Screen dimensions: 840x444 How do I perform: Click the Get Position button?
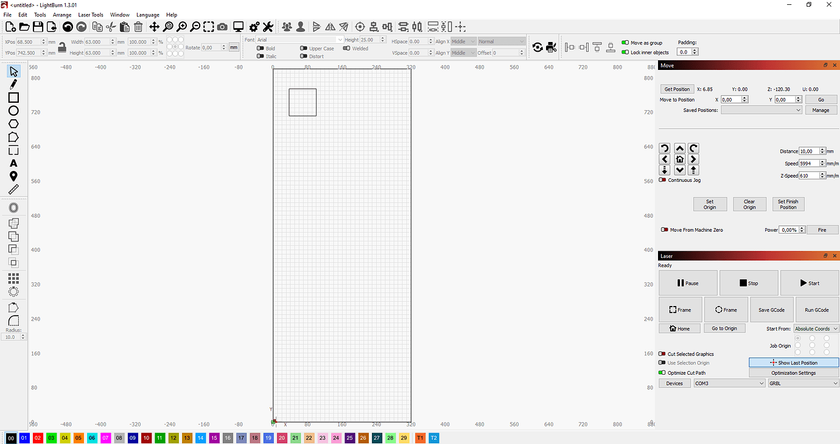pyautogui.click(x=677, y=89)
